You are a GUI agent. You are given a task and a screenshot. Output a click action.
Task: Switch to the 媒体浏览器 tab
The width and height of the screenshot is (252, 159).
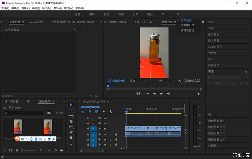[x=12, y=101]
